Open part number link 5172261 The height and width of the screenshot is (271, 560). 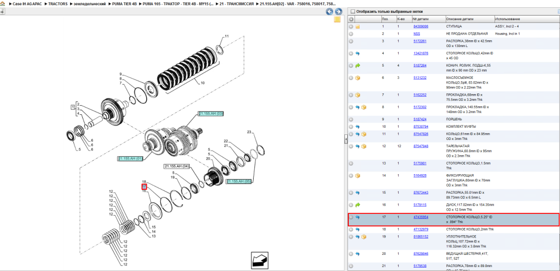click(x=419, y=41)
